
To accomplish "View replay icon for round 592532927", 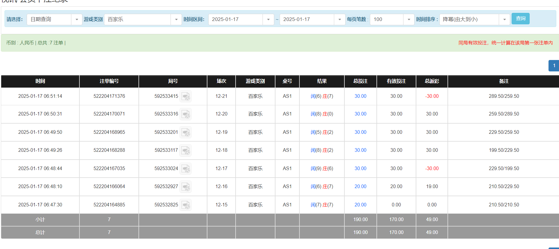I will pos(186,187).
